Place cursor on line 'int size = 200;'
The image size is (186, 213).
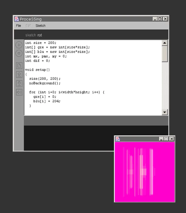pos(41,43)
